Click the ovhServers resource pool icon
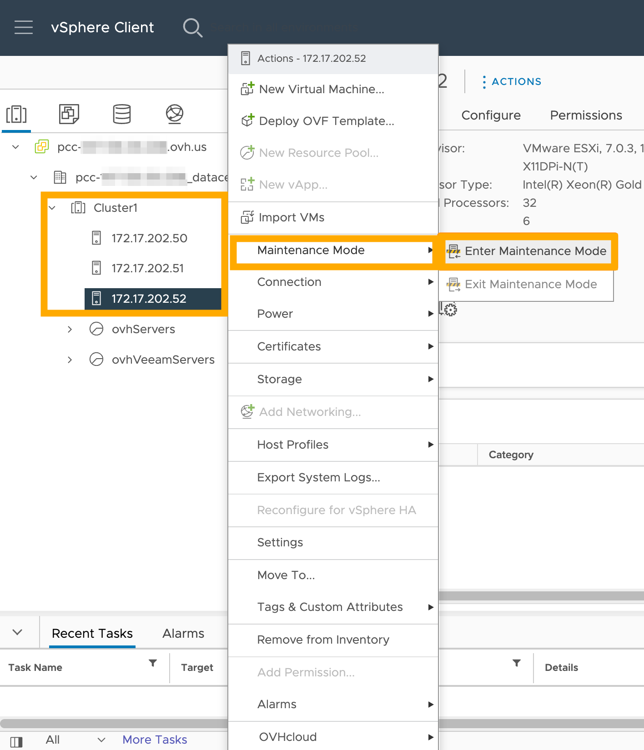This screenshot has width=644, height=750. click(96, 329)
